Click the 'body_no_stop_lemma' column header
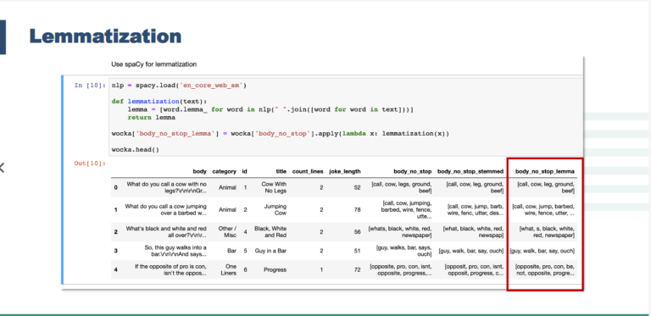Screen dimensions: 651x316 click(545, 171)
